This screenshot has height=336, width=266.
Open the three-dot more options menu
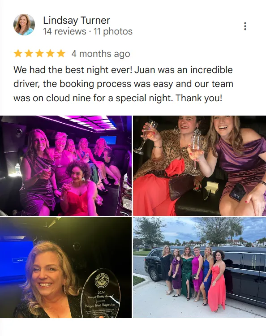[x=245, y=26]
